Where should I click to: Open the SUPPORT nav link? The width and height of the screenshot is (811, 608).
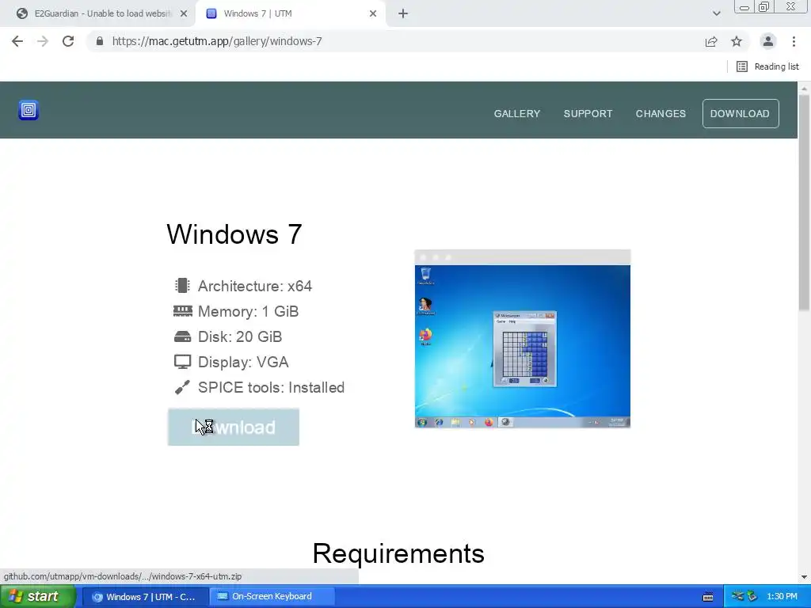[588, 114]
